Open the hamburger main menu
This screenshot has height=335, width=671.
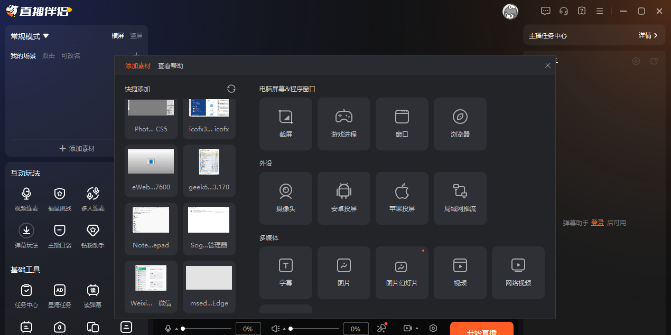(x=600, y=11)
